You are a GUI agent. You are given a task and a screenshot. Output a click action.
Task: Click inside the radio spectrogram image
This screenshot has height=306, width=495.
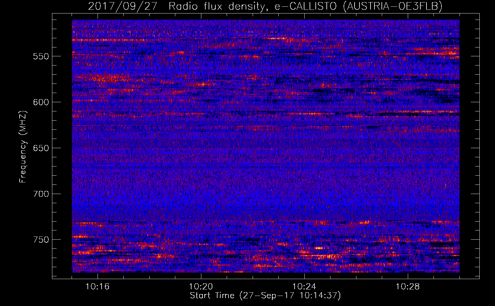coord(266,146)
